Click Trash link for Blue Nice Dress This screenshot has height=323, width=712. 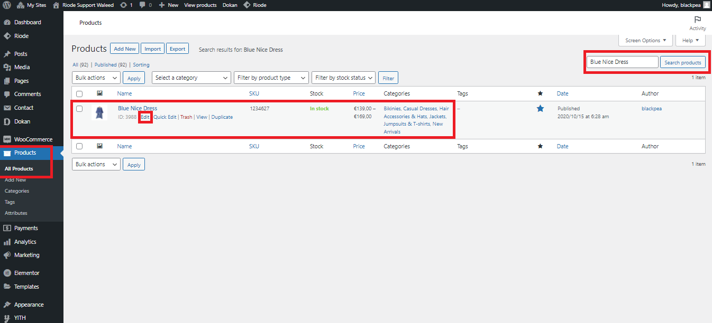pyautogui.click(x=186, y=117)
